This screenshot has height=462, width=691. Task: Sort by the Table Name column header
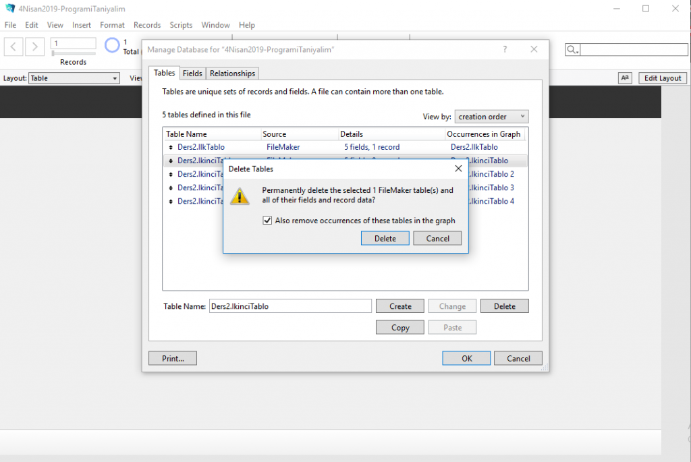click(x=212, y=134)
